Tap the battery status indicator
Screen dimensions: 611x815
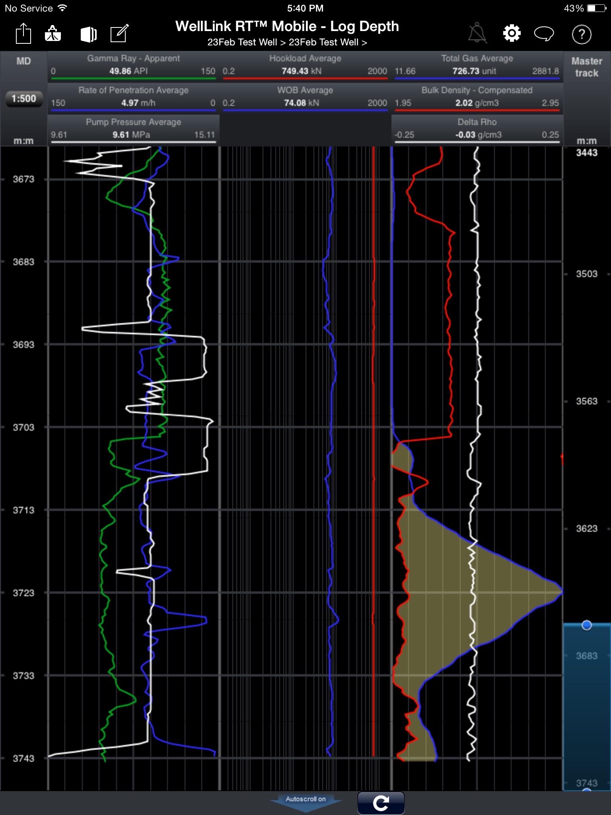point(596,8)
